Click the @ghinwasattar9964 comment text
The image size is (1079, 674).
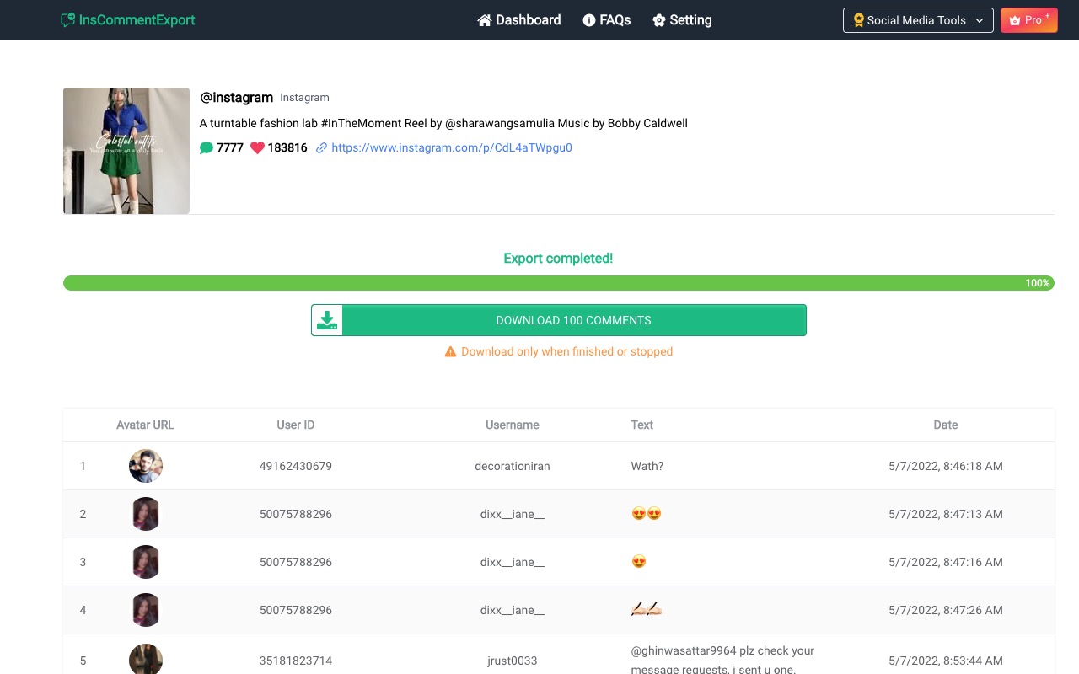pyautogui.click(x=722, y=660)
